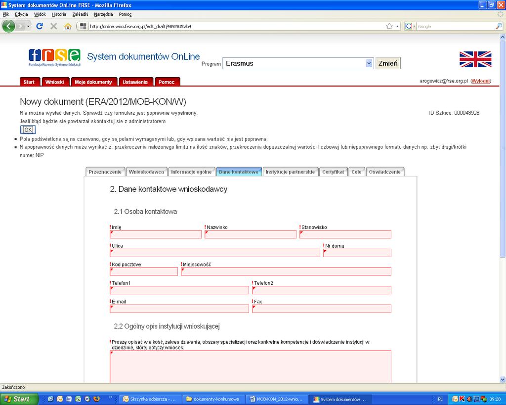
Task: Open the Program dropdown showing Erasmus
Action: (297, 63)
